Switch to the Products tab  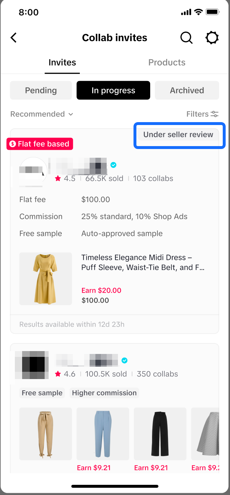point(167,63)
